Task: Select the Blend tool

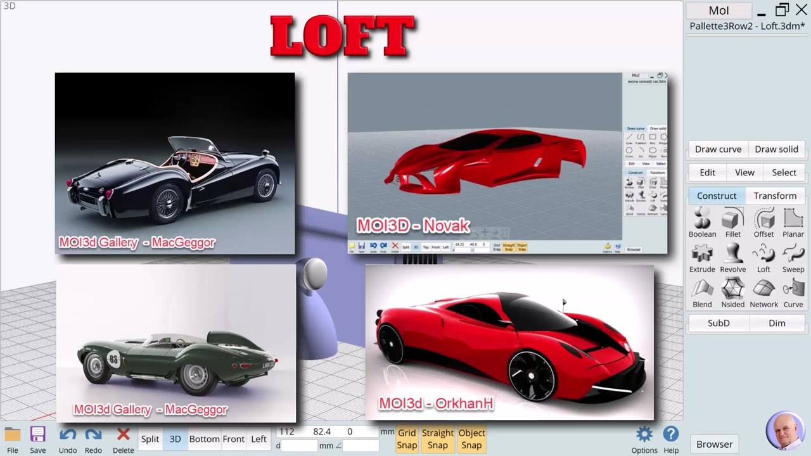Action: pyautogui.click(x=702, y=294)
